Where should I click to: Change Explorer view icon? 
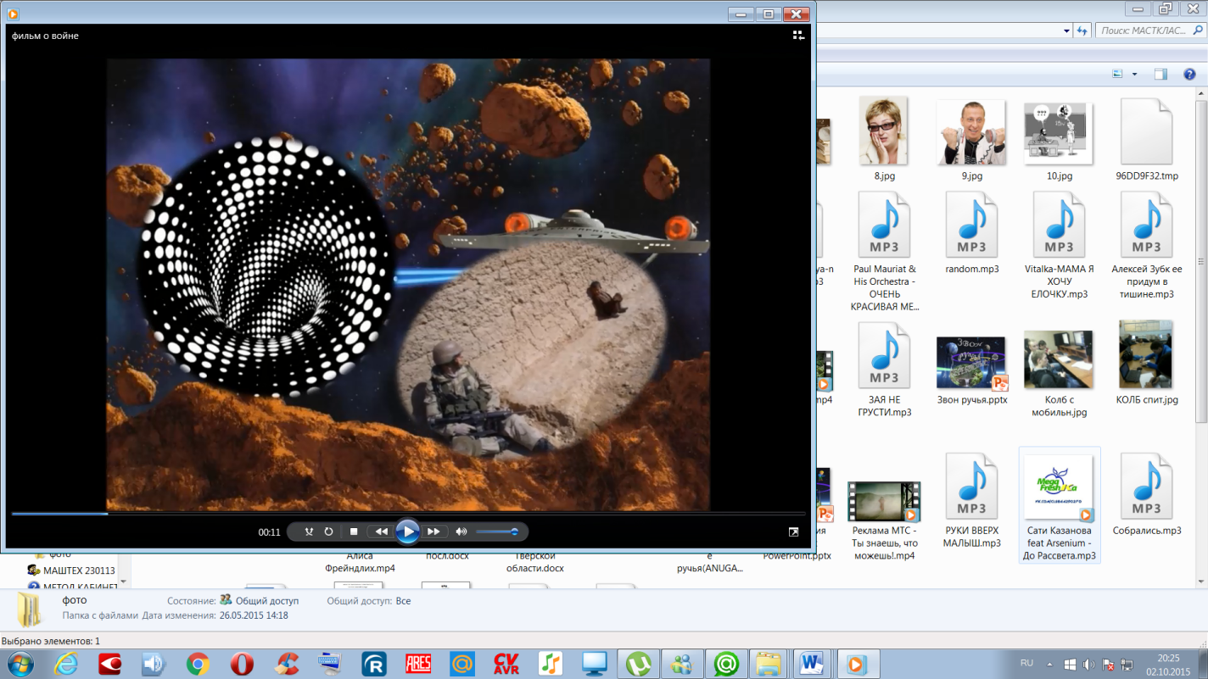pos(1117,75)
